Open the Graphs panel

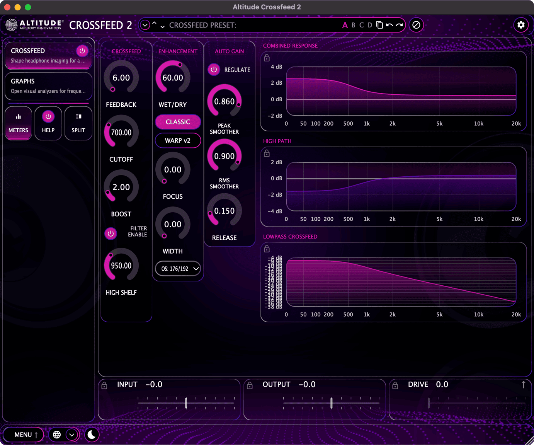(48, 86)
